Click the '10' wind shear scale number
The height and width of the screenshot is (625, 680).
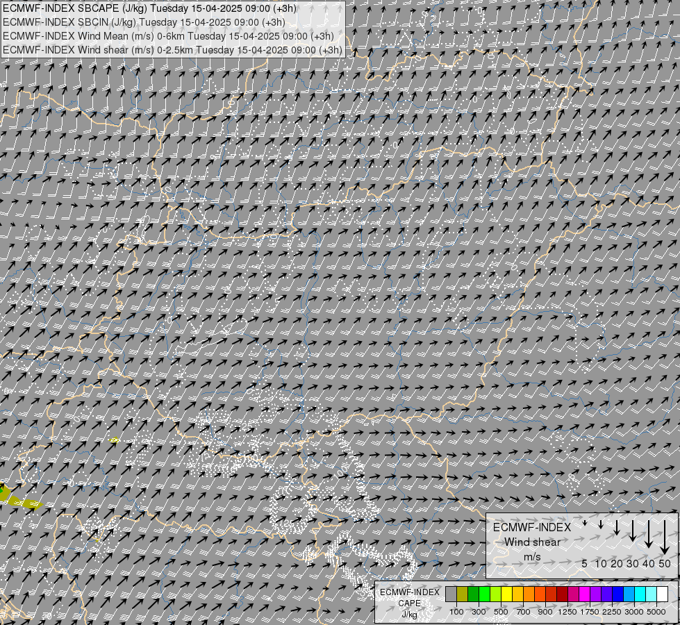(x=601, y=563)
